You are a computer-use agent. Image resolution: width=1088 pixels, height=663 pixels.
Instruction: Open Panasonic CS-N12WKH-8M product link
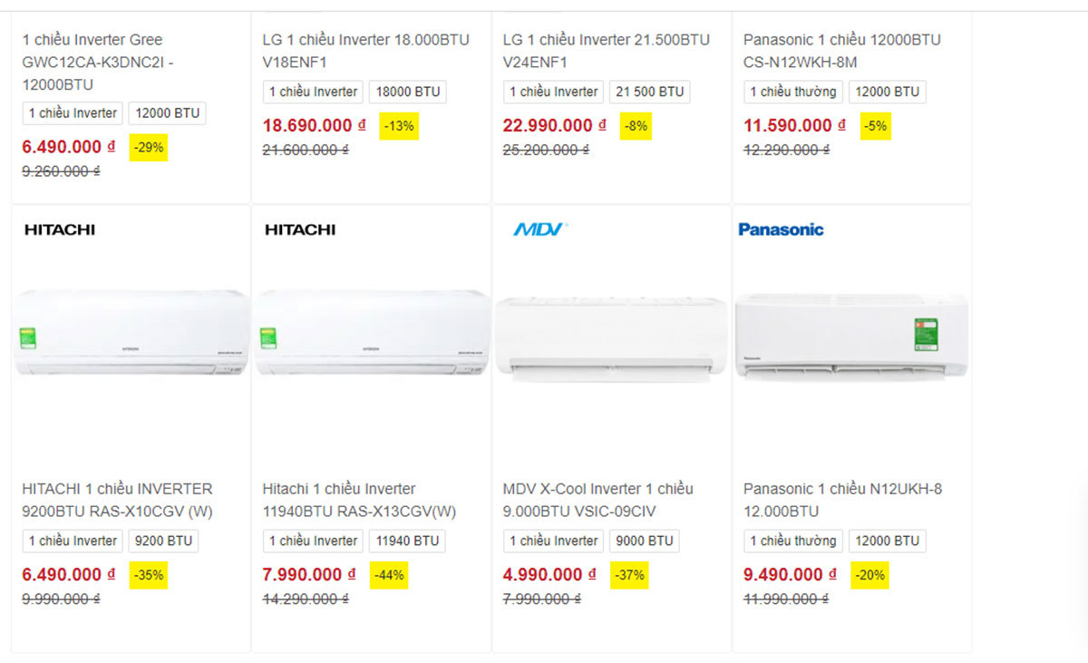click(x=841, y=51)
